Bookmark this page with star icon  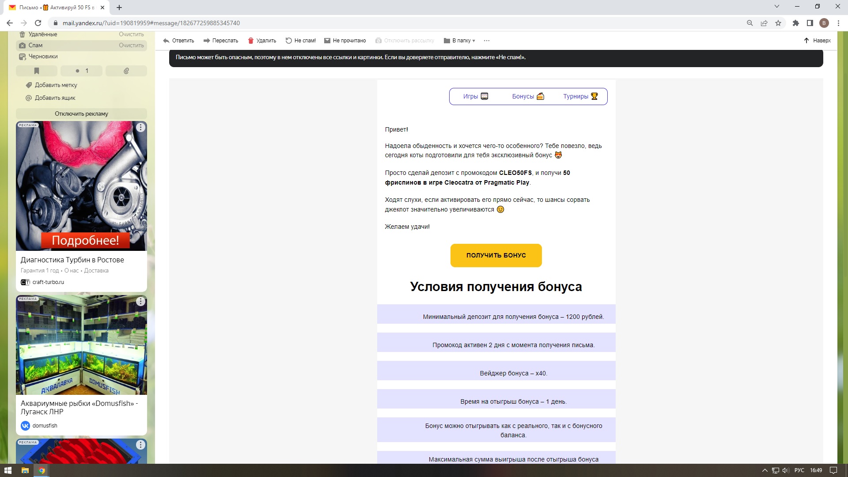point(778,23)
